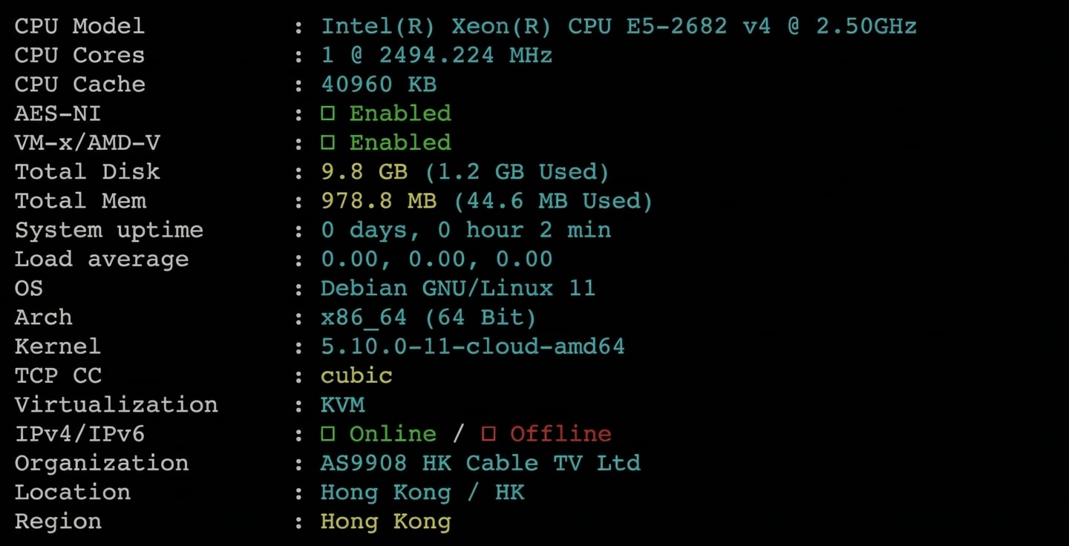Click the yellow Hong Kong region value
The image size is (1069, 546).
(385, 522)
